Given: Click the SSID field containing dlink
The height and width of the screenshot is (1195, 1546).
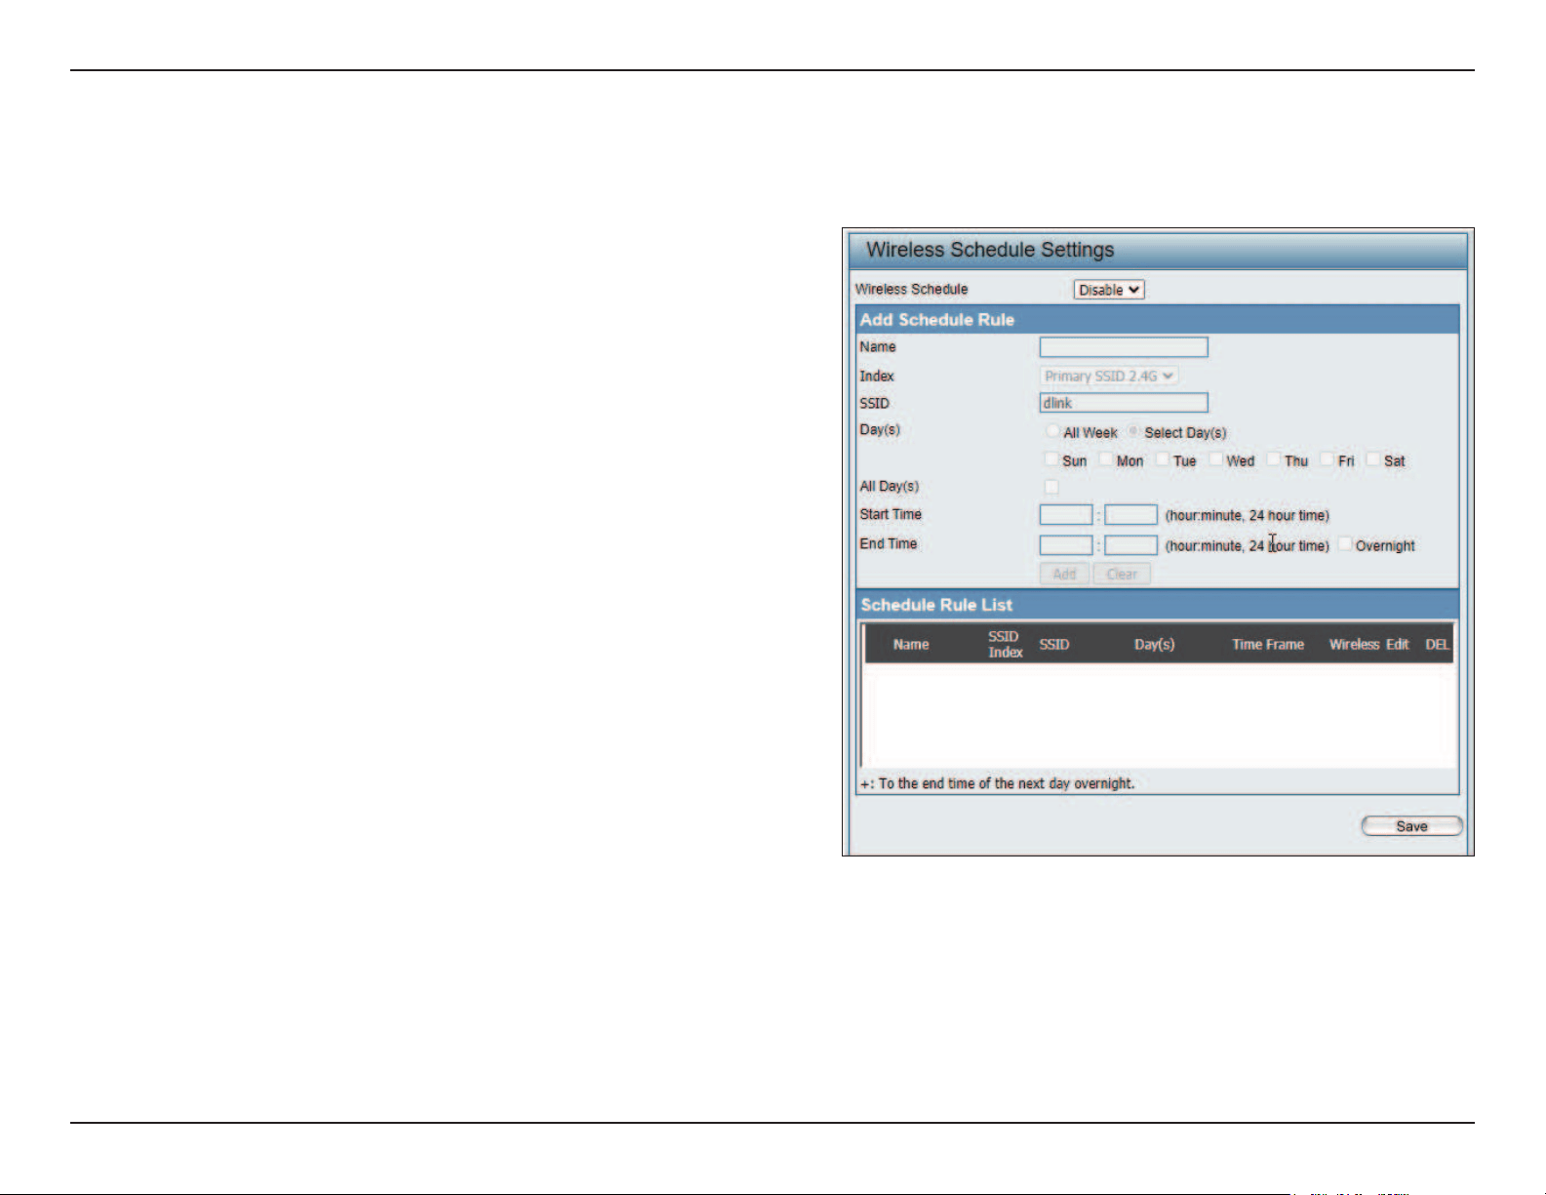Looking at the screenshot, I should (1124, 403).
